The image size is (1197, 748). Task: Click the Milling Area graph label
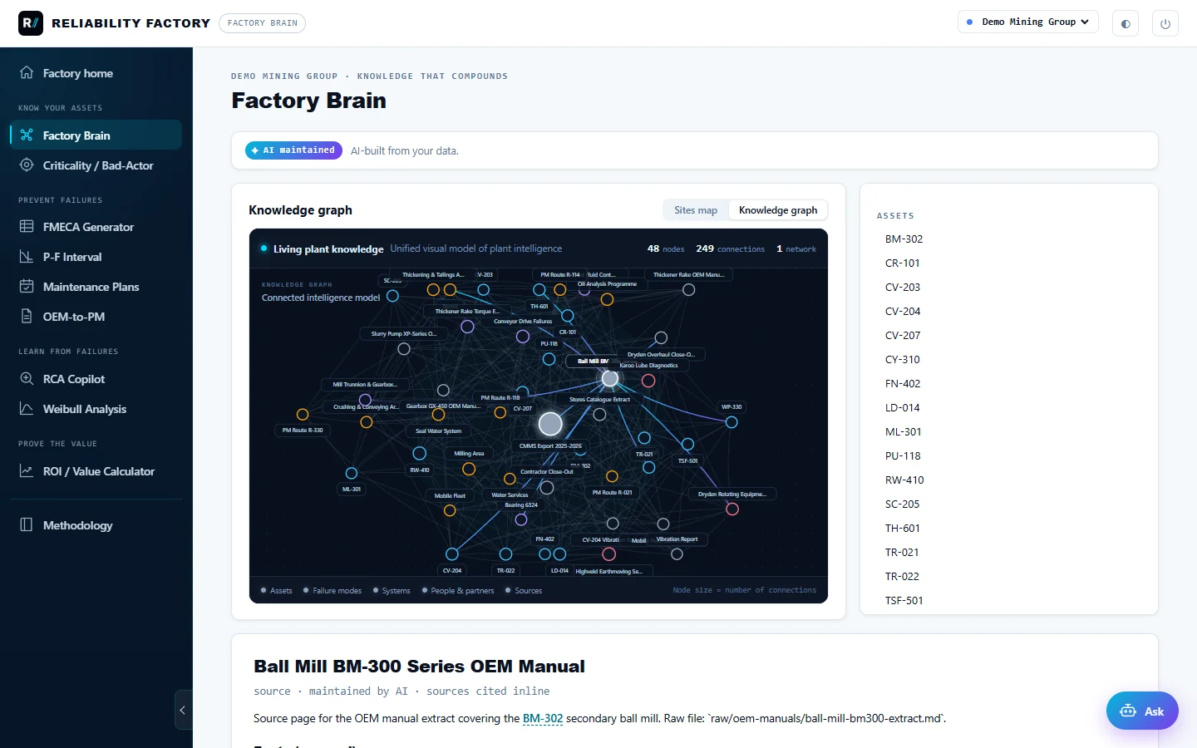tap(469, 454)
